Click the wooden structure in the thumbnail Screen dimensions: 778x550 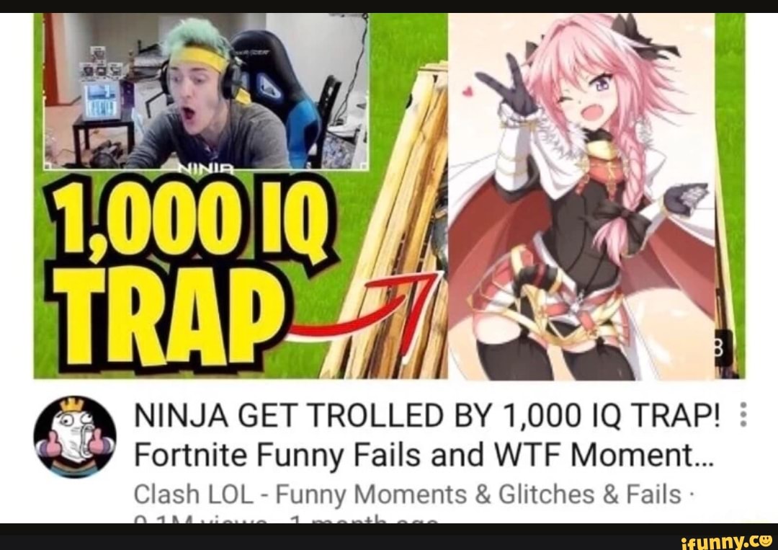pos(392,229)
